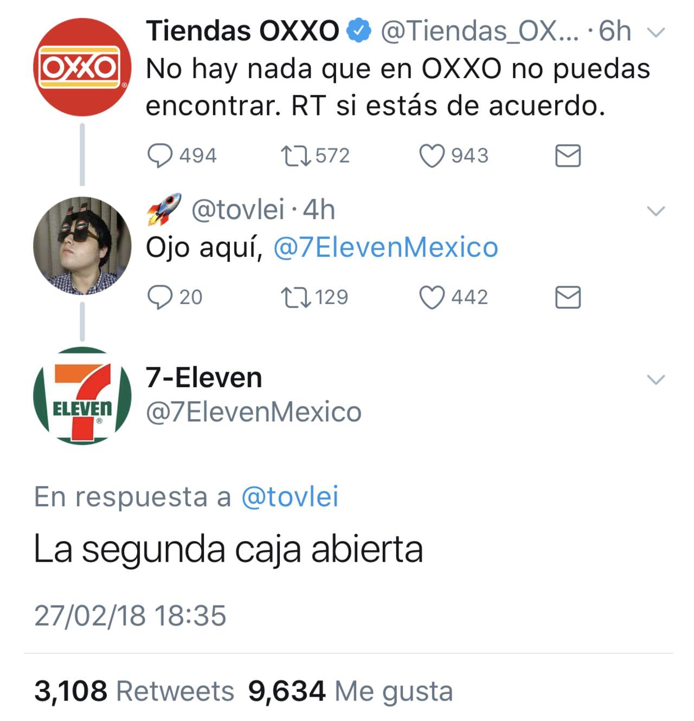694x721 pixels.
Task: Expand options chevron on OXXO tweet
Action: point(656,33)
